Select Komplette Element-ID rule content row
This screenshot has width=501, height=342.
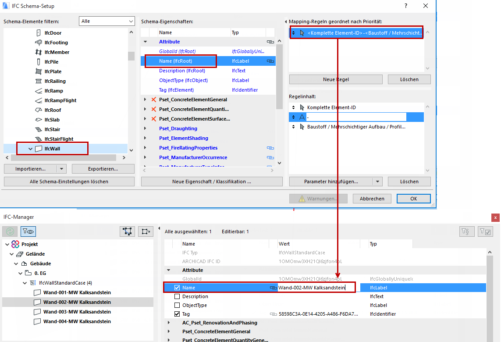[356, 108]
